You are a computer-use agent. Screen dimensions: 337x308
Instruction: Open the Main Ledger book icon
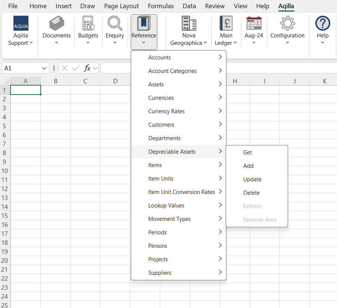click(226, 24)
